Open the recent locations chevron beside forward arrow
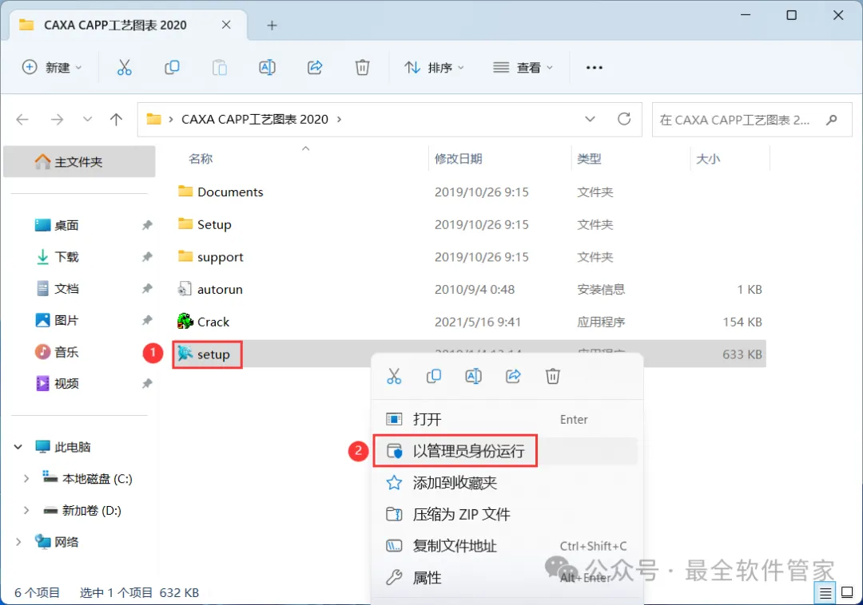This screenshot has height=605, width=863. point(87,119)
